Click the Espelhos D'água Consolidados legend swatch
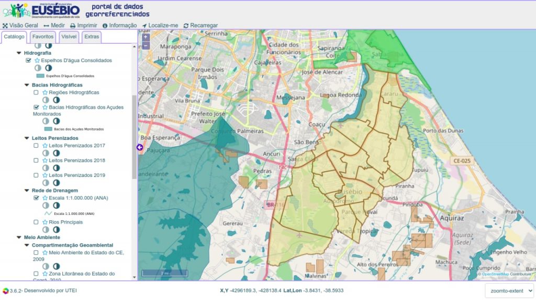The image size is (536, 300). (40, 76)
